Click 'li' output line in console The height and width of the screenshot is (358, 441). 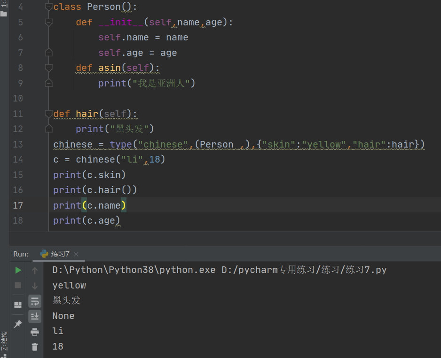point(58,331)
